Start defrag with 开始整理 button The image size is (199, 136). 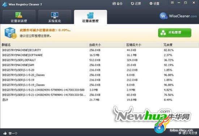pyautogui.click(x=175, y=33)
